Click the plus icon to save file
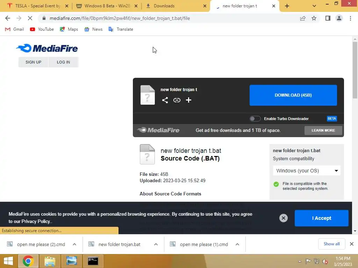Viewport: 358px width, 268px height. pos(188,100)
